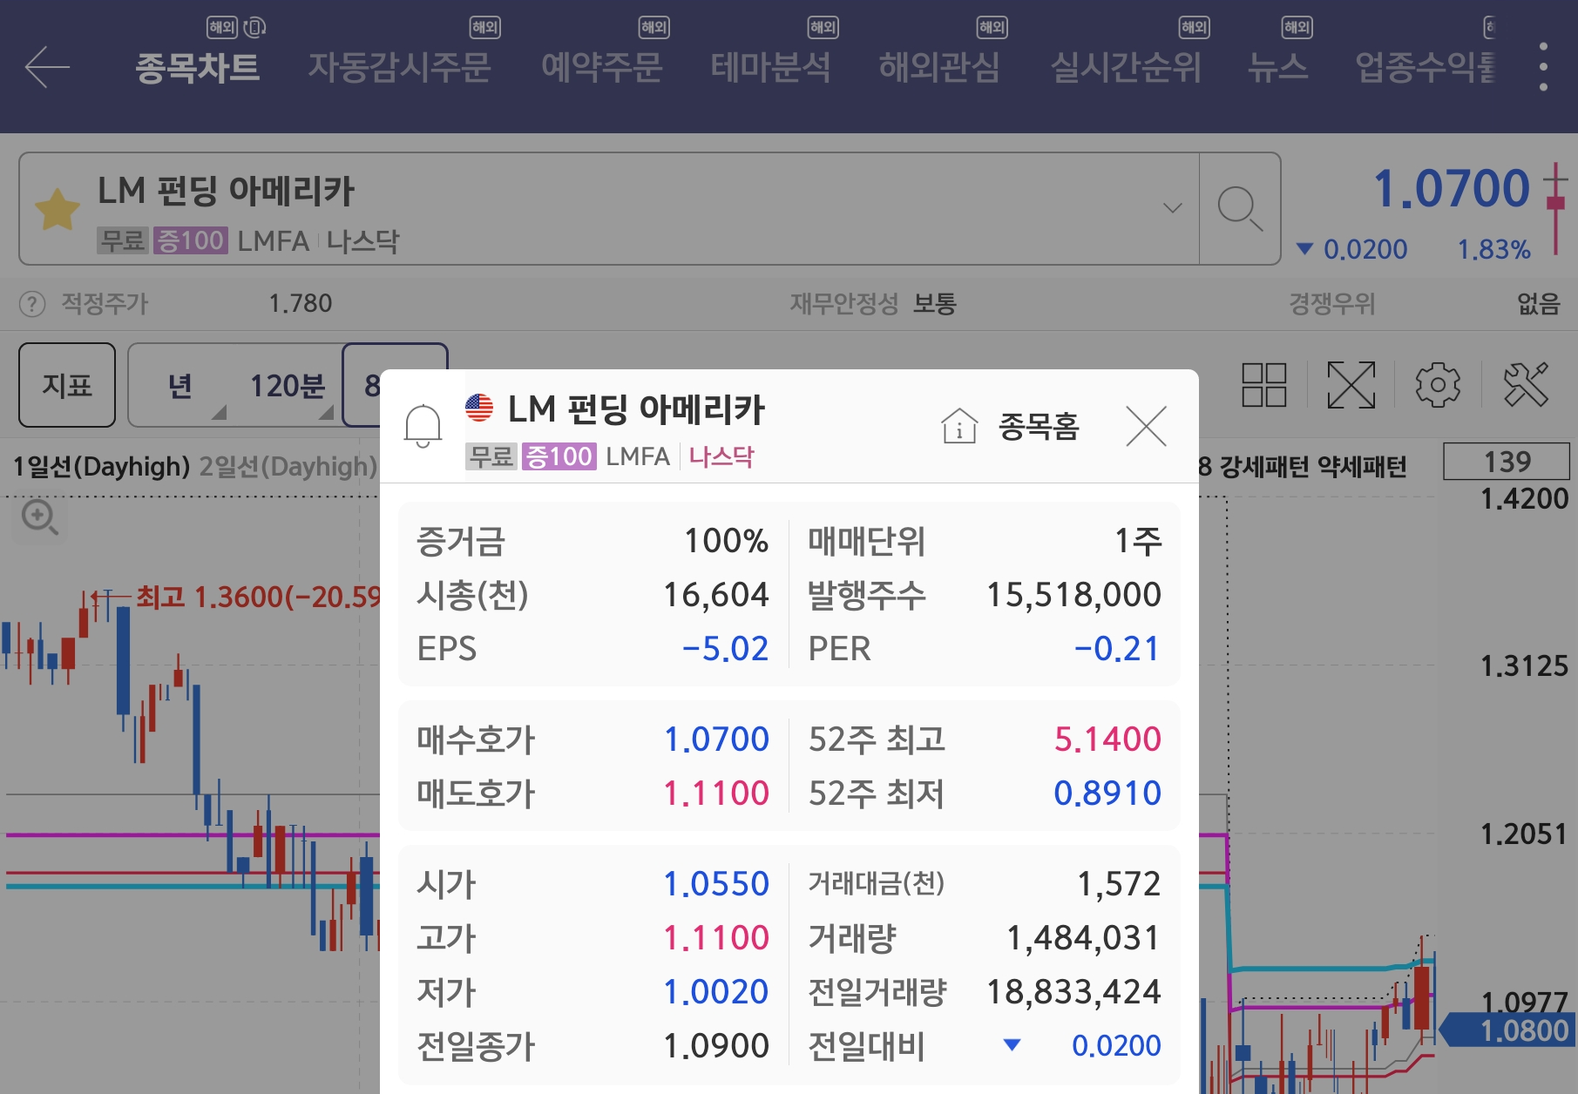
Task: Choose the 120분 interval dropdown
Action: point(287,385)
